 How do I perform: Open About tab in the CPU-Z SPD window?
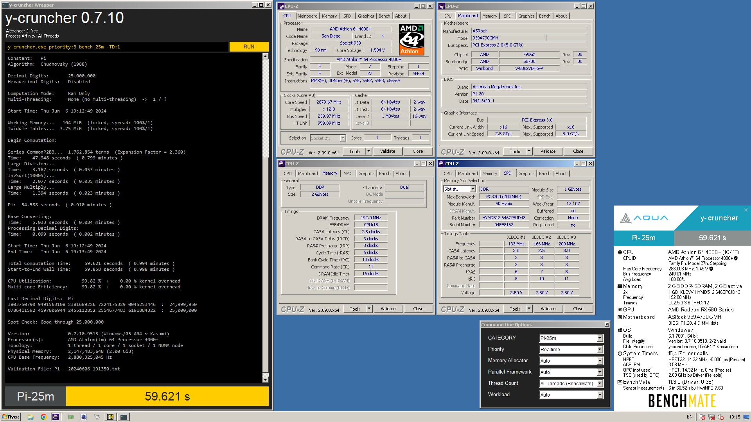tap(561, 173)
